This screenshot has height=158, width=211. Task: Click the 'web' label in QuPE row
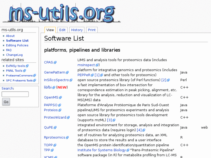coord(204,127)
